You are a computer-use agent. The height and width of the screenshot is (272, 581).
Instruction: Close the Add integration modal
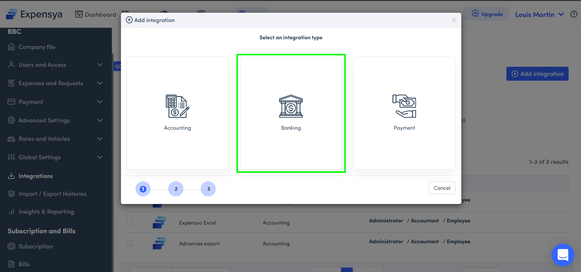pyautogui.click(x=454, y=20)
